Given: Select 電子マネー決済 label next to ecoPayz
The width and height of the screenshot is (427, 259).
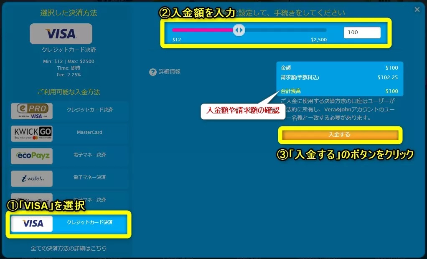Looking at the screenshot, I should pyautogui.click(x=89, y=155).
